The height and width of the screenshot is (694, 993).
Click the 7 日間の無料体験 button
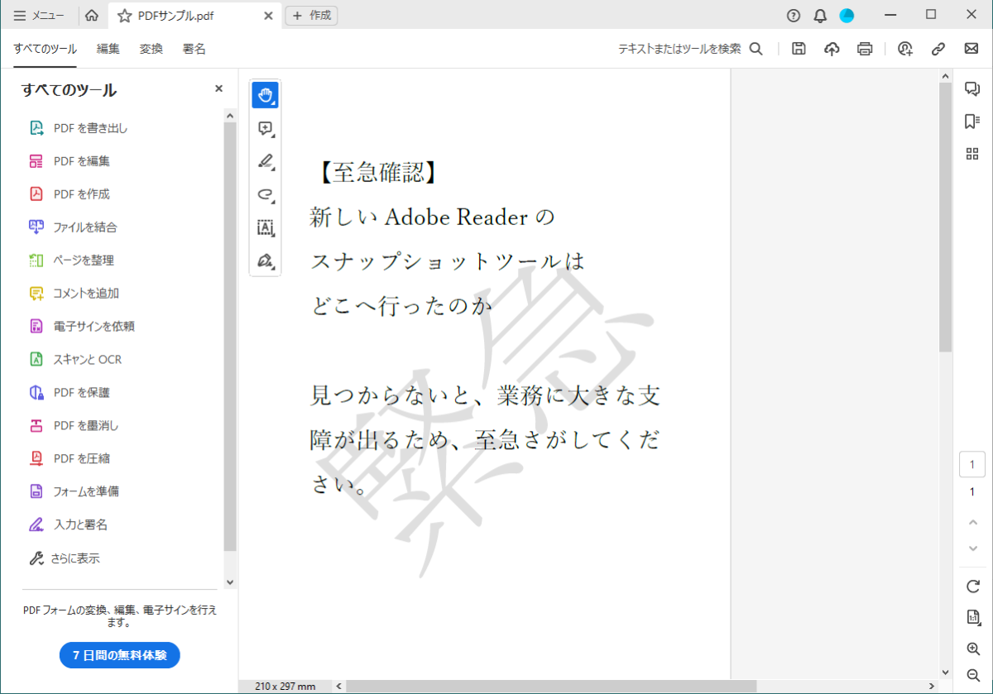click(120, 656)
